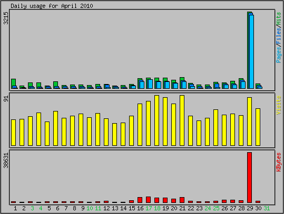Click the yellow Visits legend label
Screen dimensions: 284x214
(x=279, y=105)
